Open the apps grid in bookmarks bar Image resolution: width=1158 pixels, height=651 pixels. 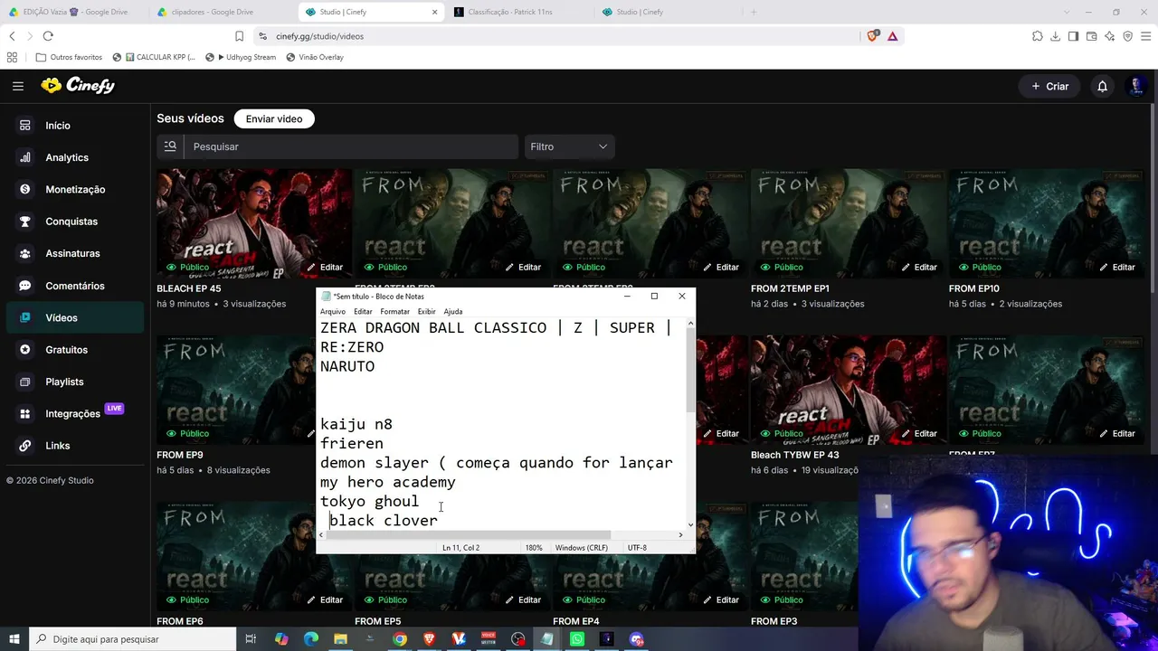click(12, 57)
